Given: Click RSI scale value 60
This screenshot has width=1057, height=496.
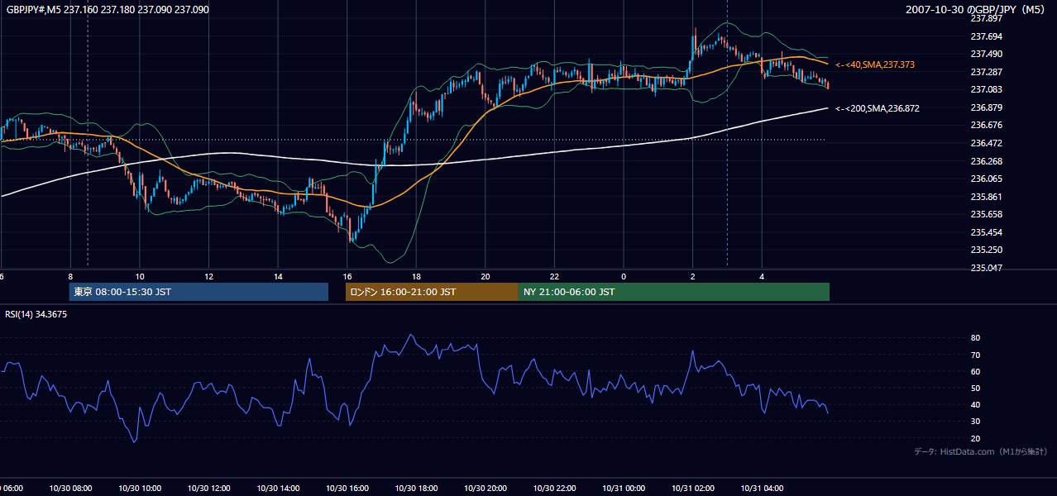Looking at the screenshot, I should tap(975, 371).
